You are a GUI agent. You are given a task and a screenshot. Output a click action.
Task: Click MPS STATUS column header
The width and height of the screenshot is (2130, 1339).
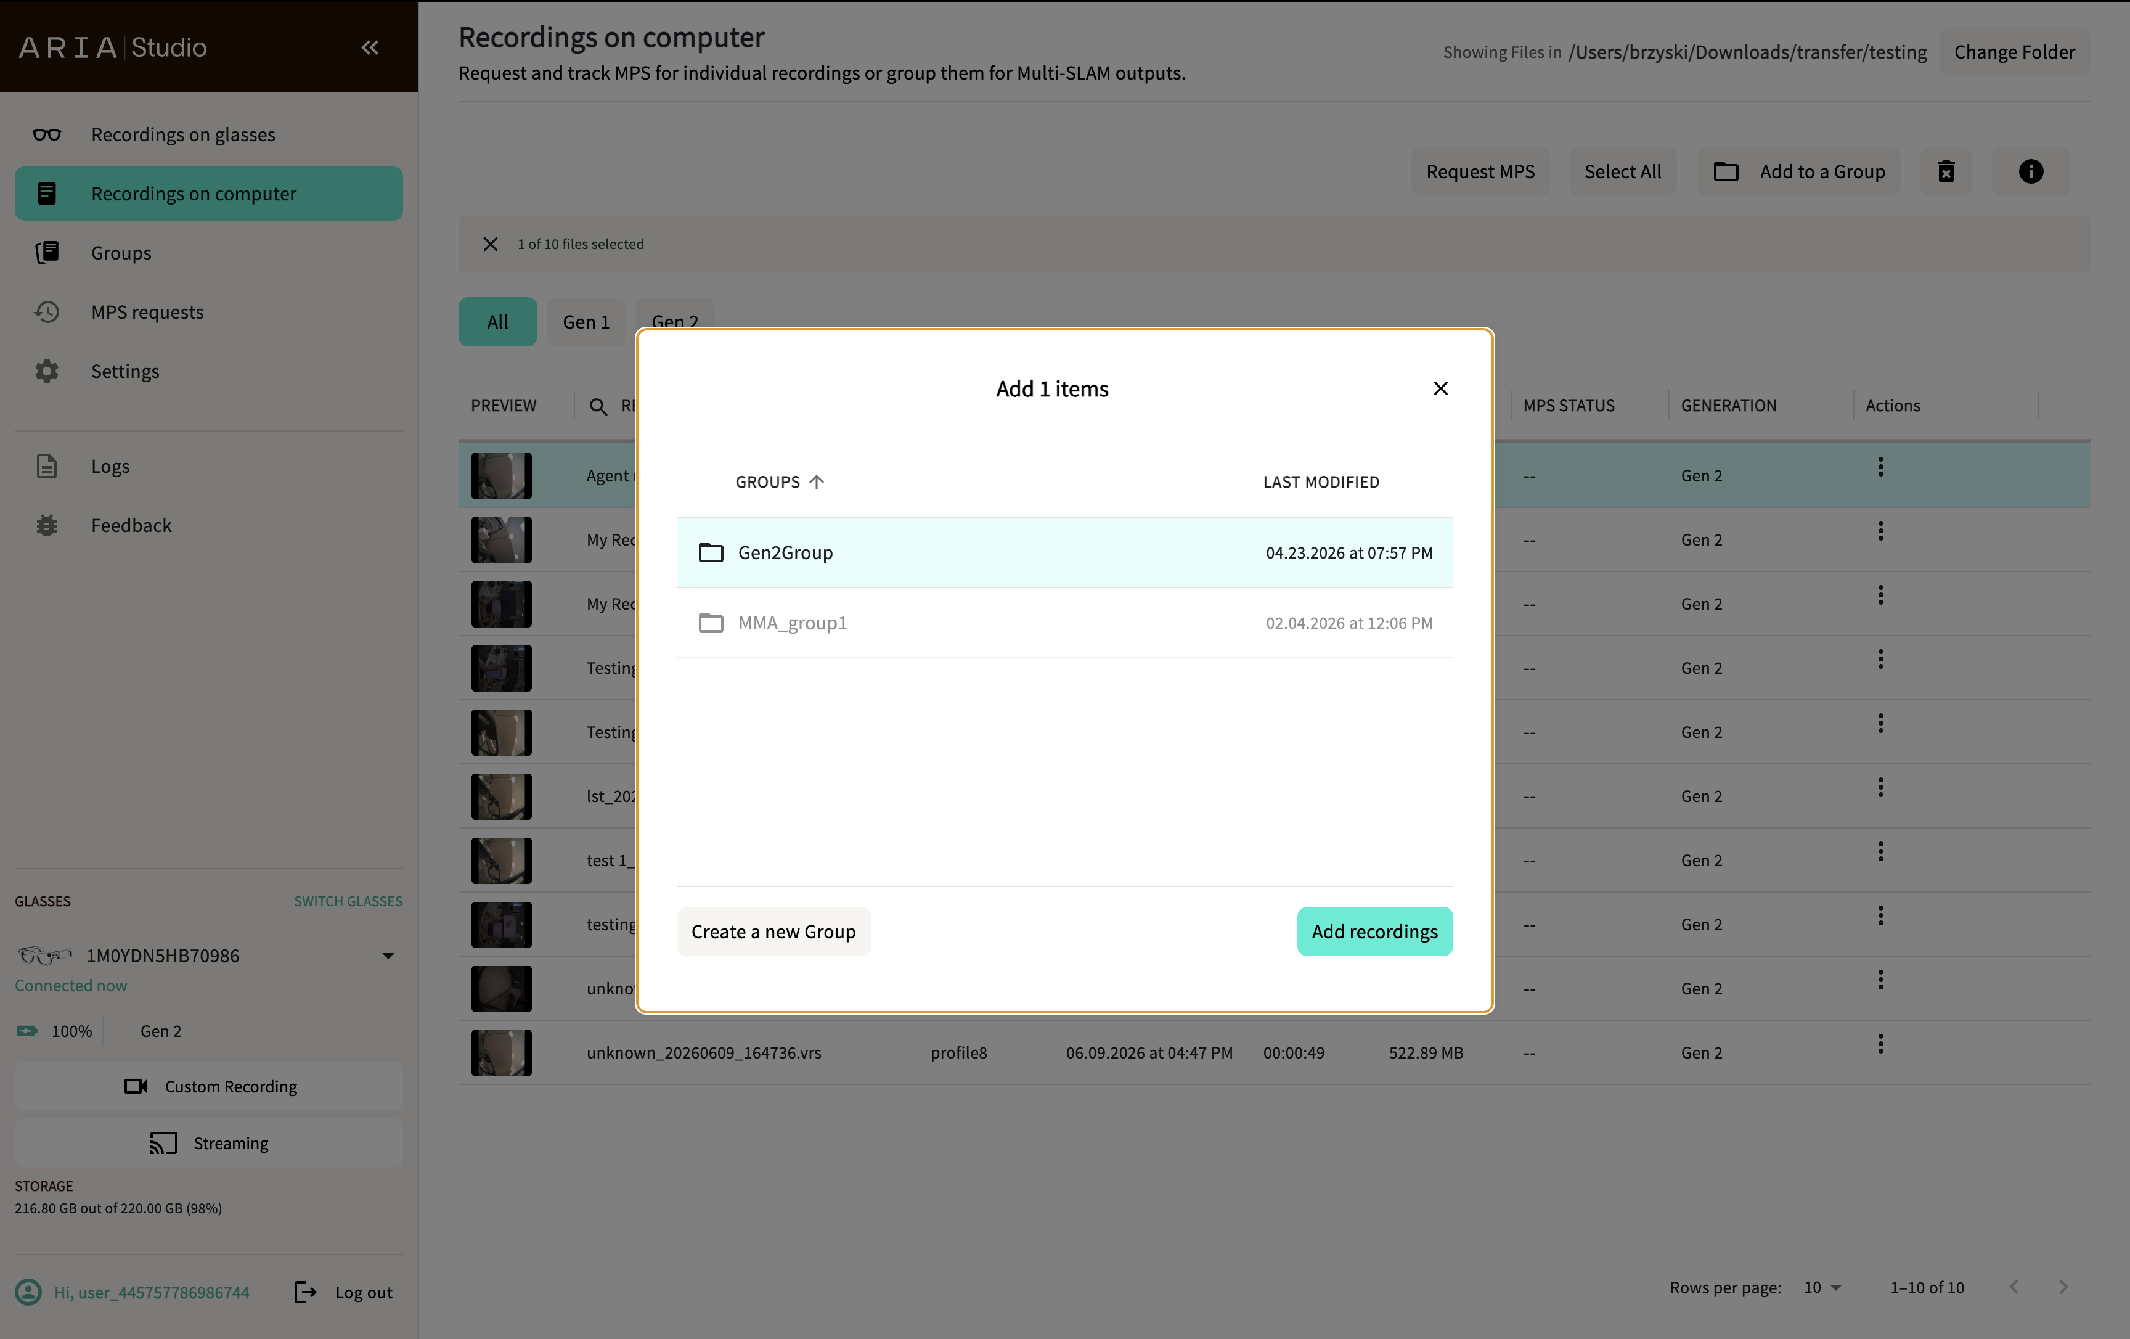tap(1569, 405)
